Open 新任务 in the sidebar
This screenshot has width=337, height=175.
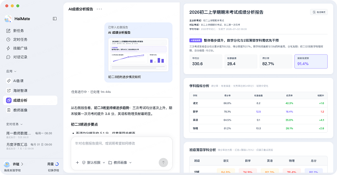tap(30, 30)
